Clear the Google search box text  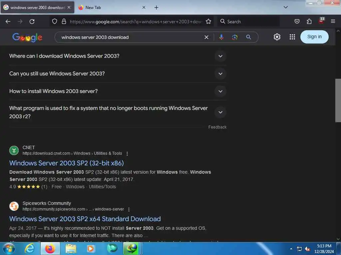(206, 37)
